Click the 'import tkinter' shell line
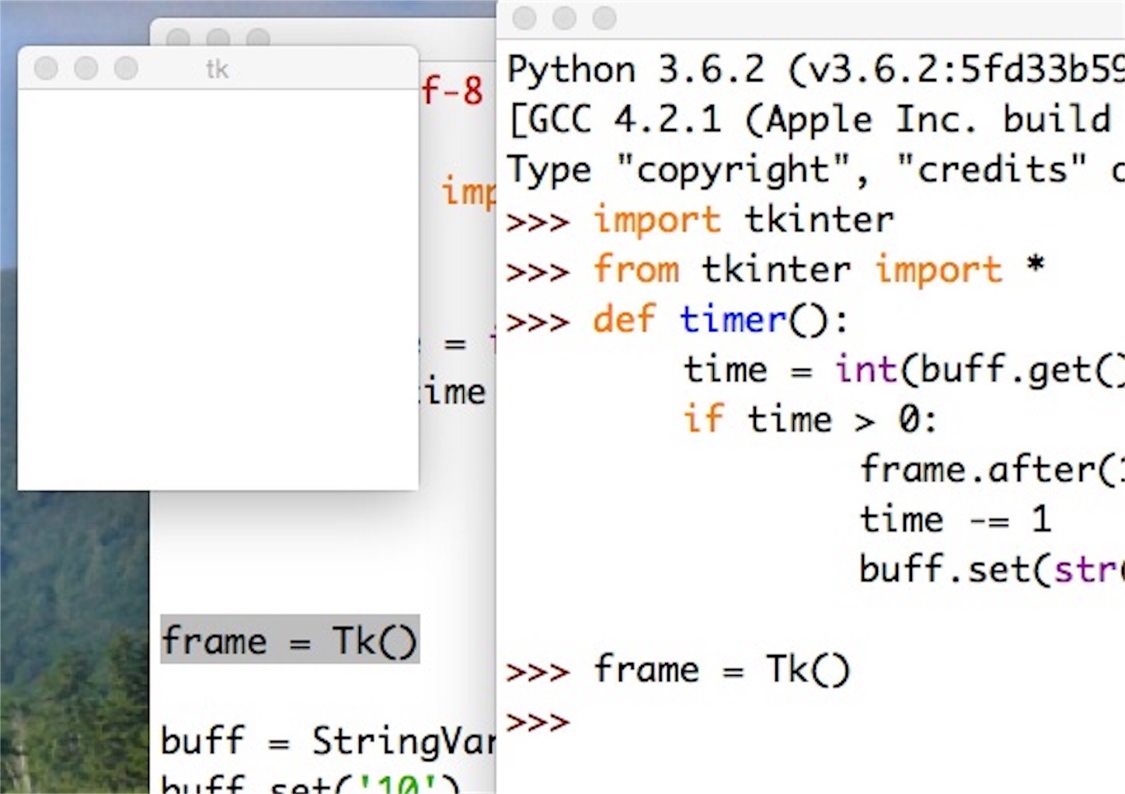This screenshot has height=794, width=1125. coord(744,220)
